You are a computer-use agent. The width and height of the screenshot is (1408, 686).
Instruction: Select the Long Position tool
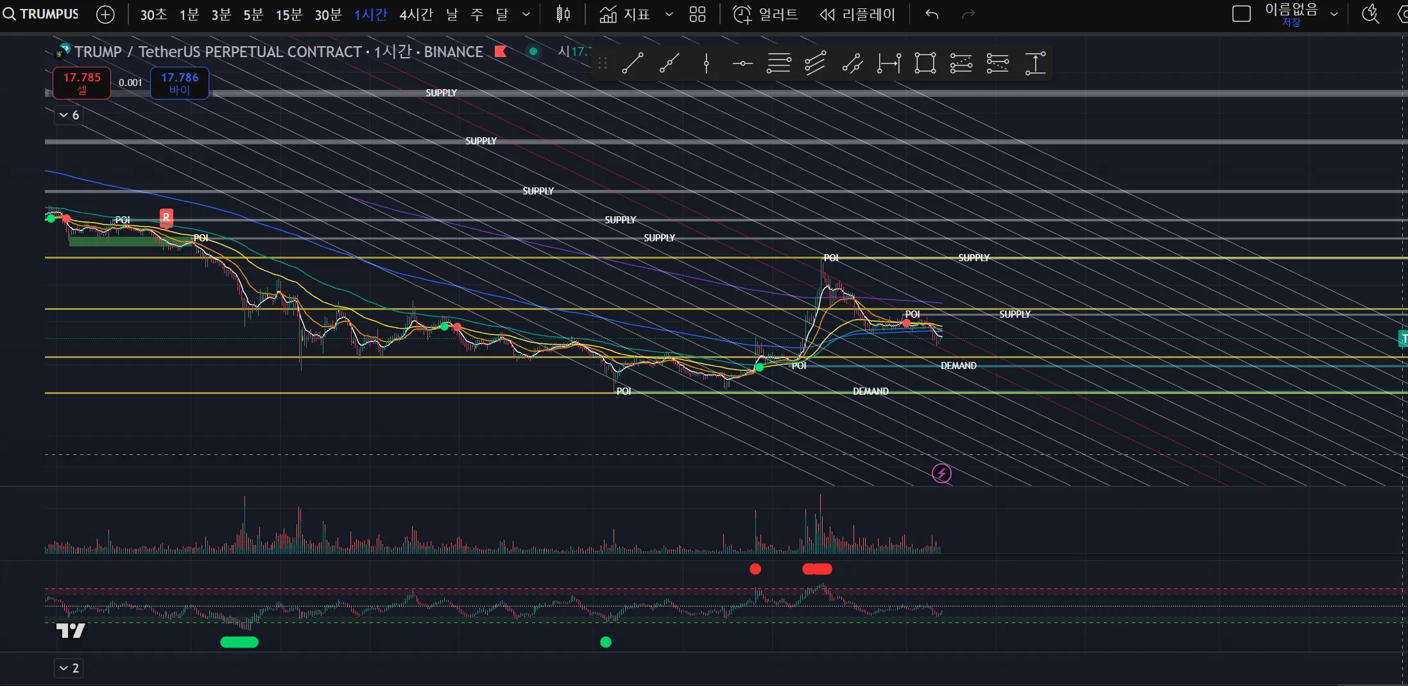click(961, 64)
